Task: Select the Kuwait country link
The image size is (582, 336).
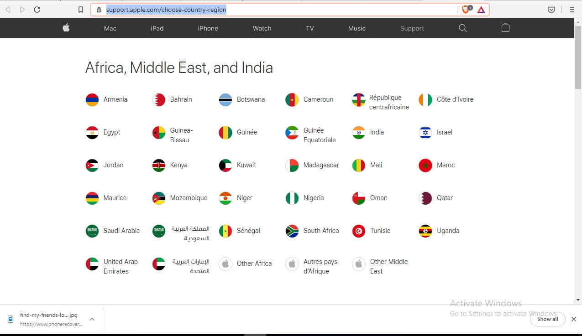Action: (246, 165)
